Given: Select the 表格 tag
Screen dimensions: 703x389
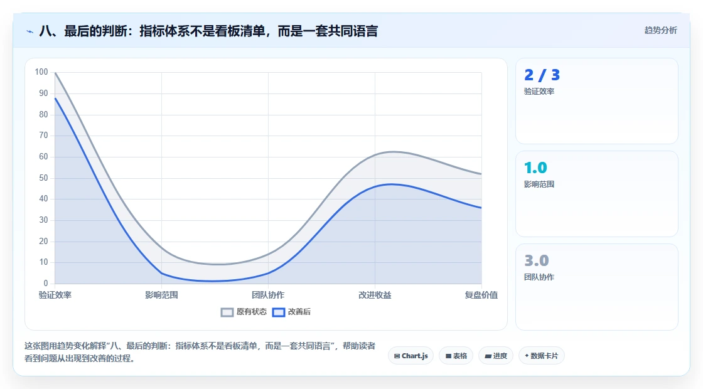Looking at the screenshot, I should [456, 356].
